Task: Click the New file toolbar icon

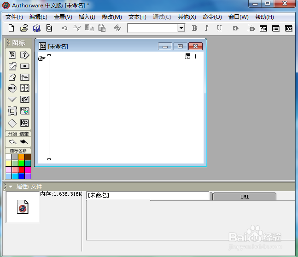Action: coord(12,28)
